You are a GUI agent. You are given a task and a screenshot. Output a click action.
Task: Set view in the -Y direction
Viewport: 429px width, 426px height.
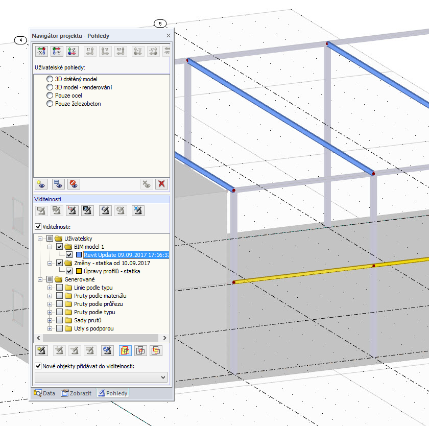(57, 51)
